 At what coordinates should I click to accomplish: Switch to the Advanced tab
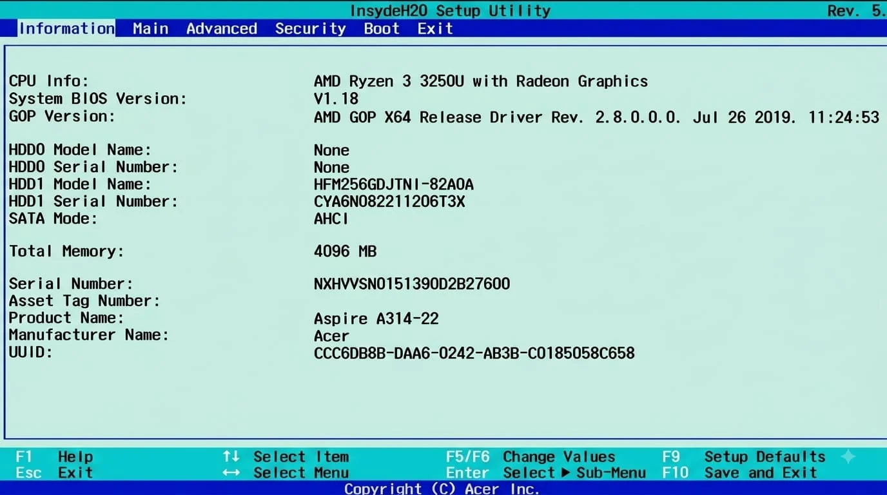pos(222,28)
